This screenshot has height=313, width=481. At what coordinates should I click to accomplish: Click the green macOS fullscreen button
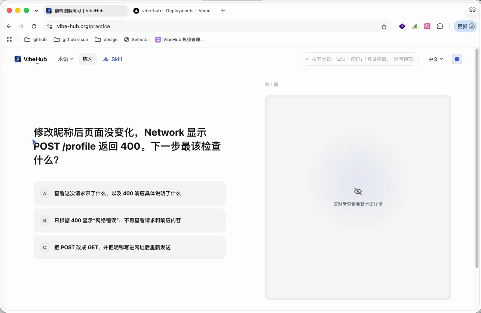click(26, 11)
